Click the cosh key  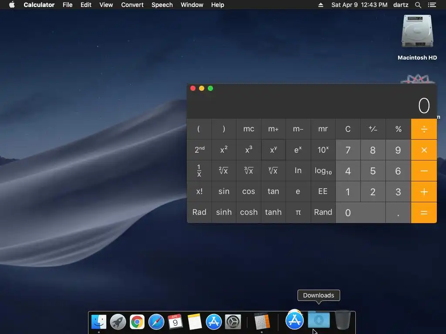(249, 212)
